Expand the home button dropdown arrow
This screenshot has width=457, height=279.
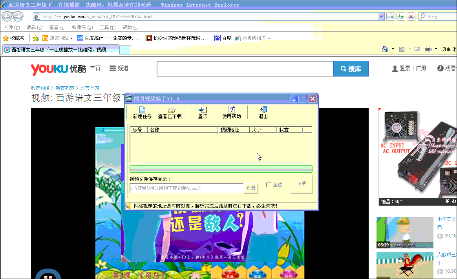click(393, 49)
